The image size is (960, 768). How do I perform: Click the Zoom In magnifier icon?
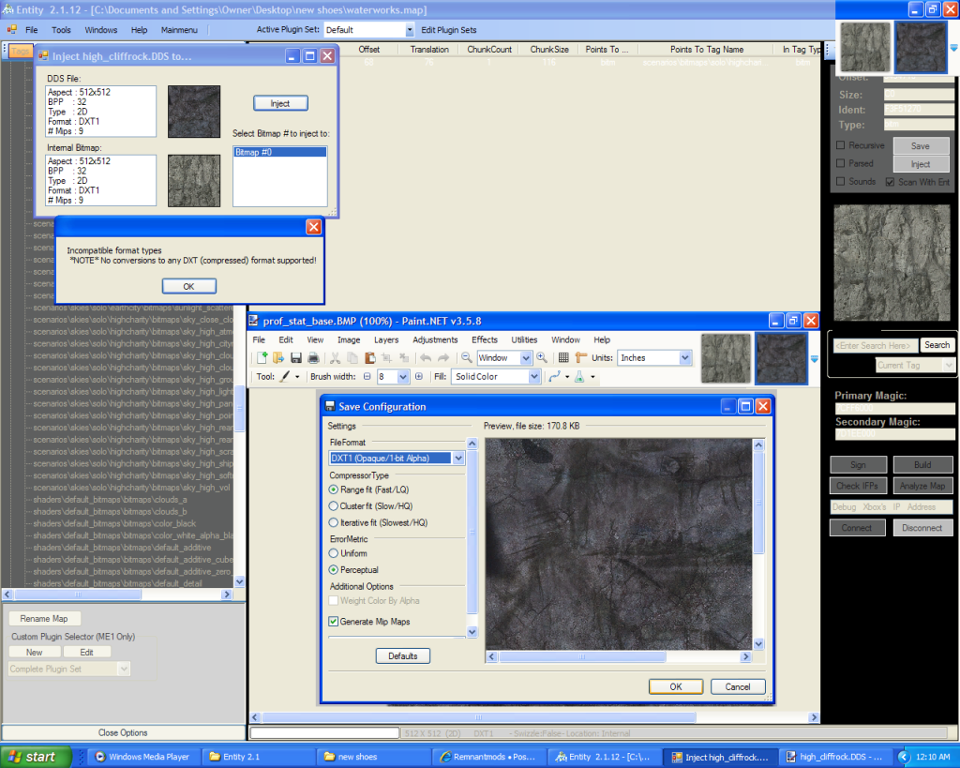click(x=542, y=357)
